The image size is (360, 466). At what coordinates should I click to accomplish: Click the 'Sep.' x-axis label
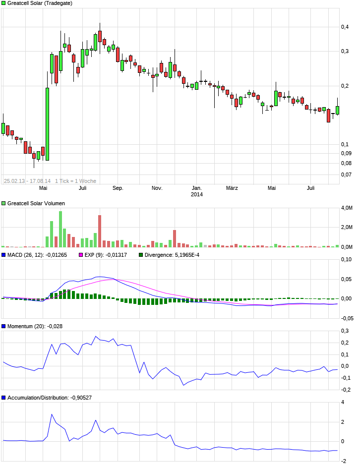coord(118,188)
